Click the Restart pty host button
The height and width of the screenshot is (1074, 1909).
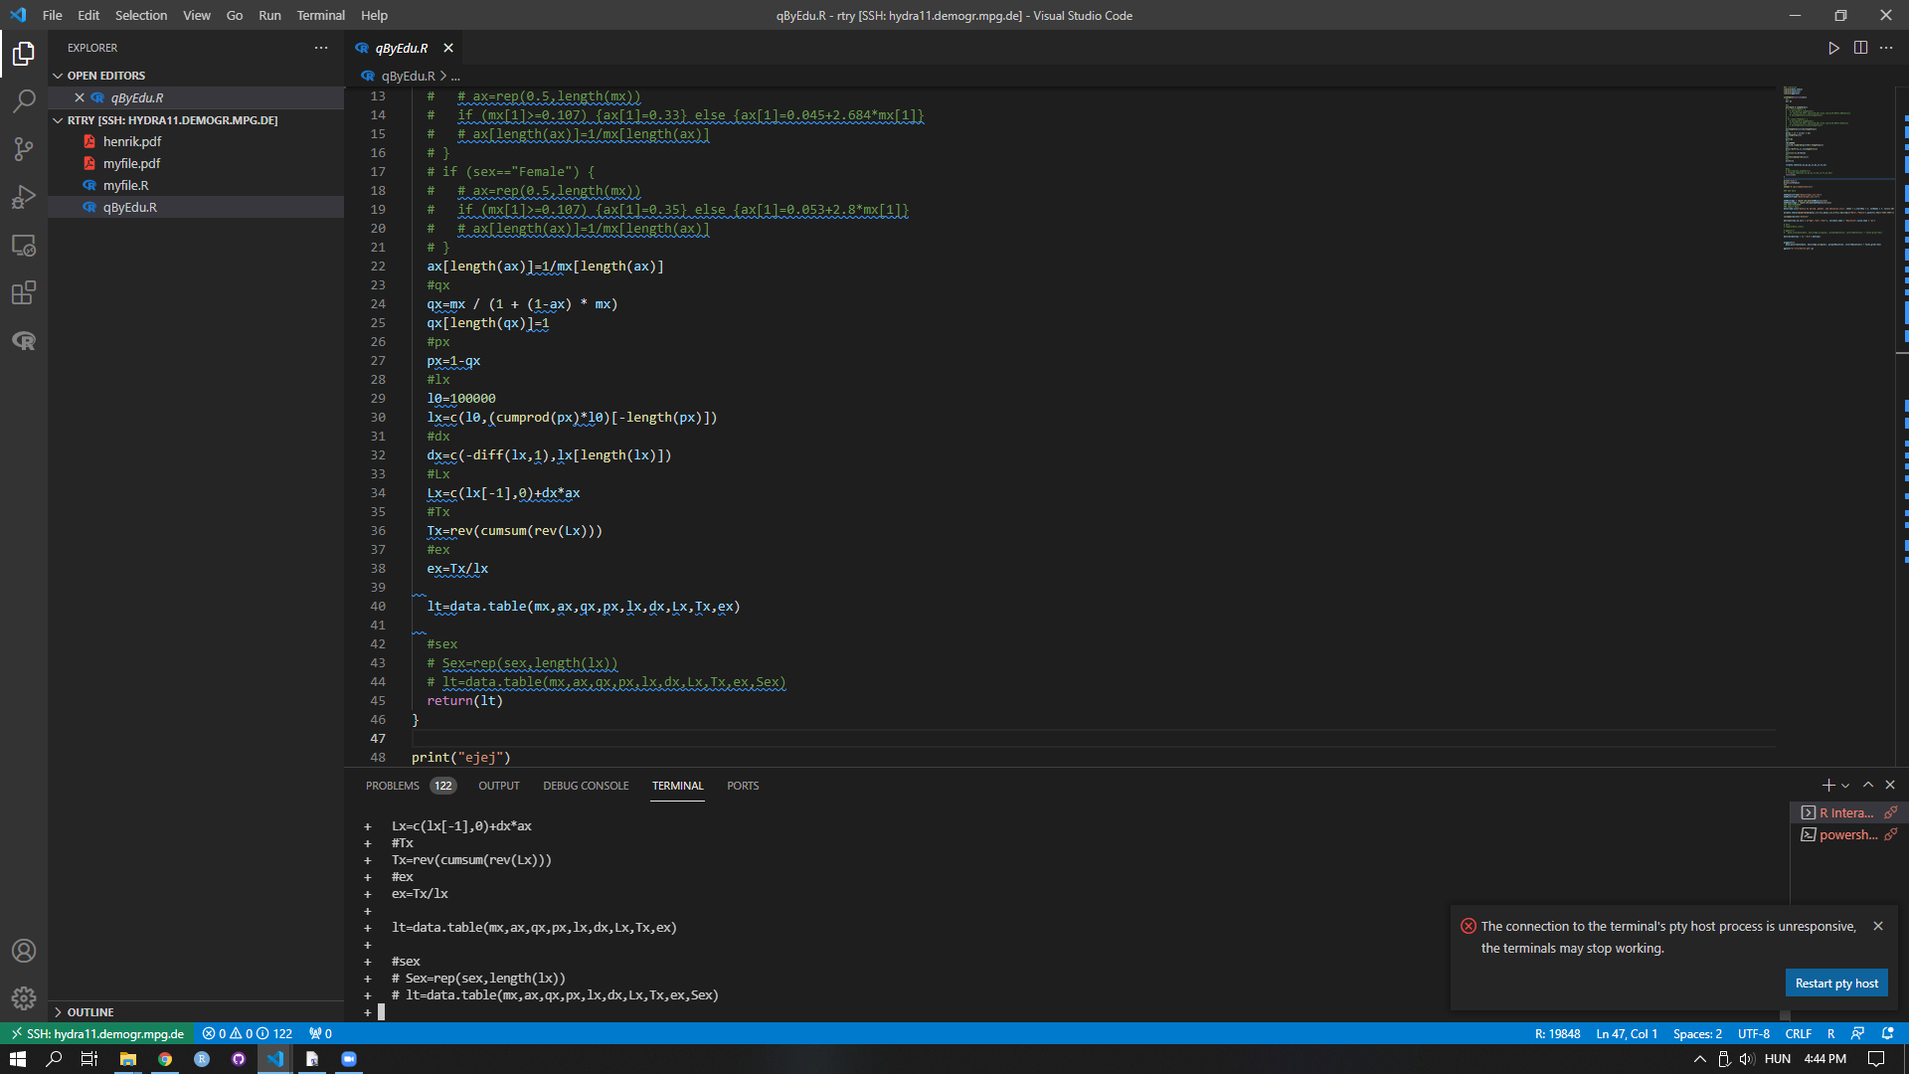tap(1835, 983)
